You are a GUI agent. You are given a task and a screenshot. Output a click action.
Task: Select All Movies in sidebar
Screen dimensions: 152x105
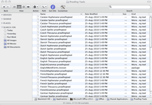pos(12,44)
